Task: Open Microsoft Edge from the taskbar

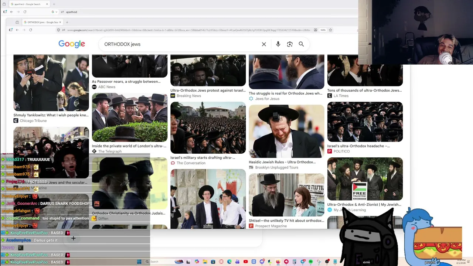Action: tap(229, 262)
